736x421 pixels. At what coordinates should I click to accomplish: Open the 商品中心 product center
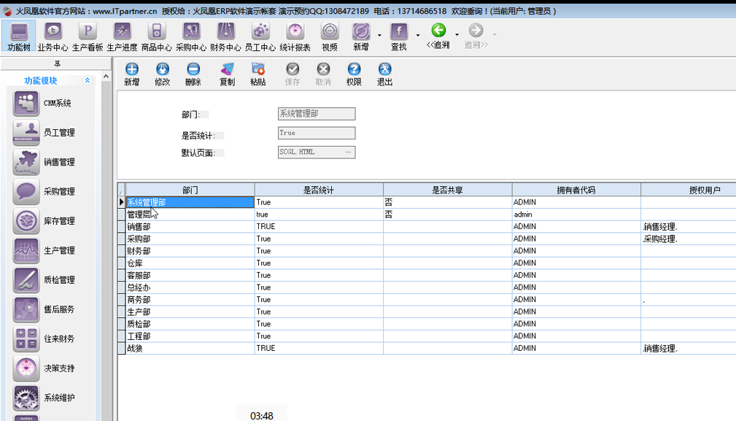(156, 36)
